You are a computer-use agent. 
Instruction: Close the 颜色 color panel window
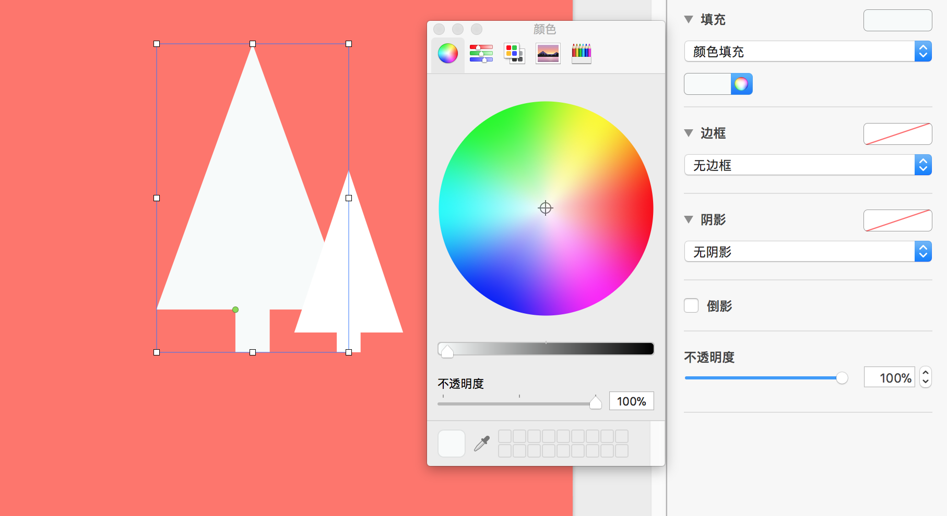point(439,29)
